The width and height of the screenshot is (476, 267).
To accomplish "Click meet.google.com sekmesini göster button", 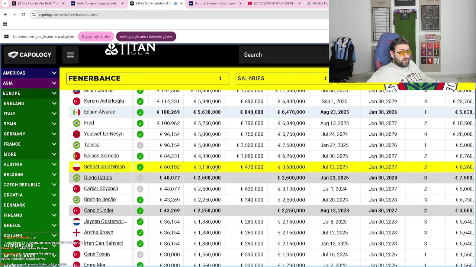I will point(146,37).
